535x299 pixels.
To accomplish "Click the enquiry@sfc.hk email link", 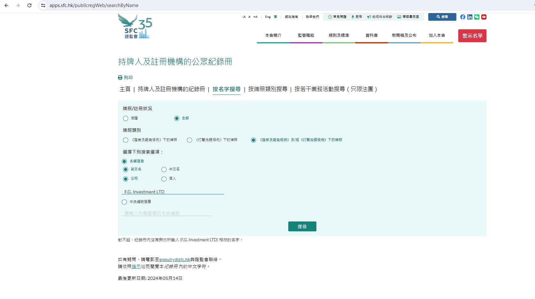I will click(175, 259).
